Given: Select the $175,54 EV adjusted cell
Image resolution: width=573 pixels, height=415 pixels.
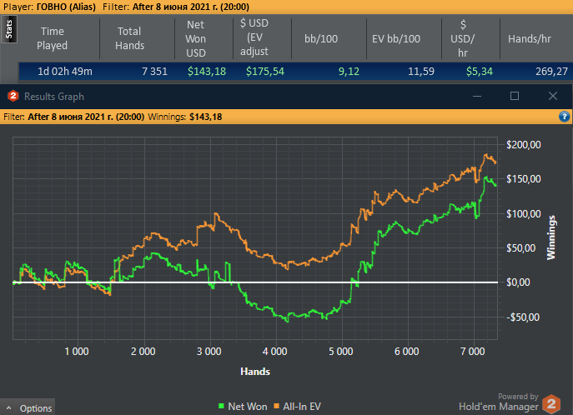Looking at the screenshot, I should (x=265, y=71).
